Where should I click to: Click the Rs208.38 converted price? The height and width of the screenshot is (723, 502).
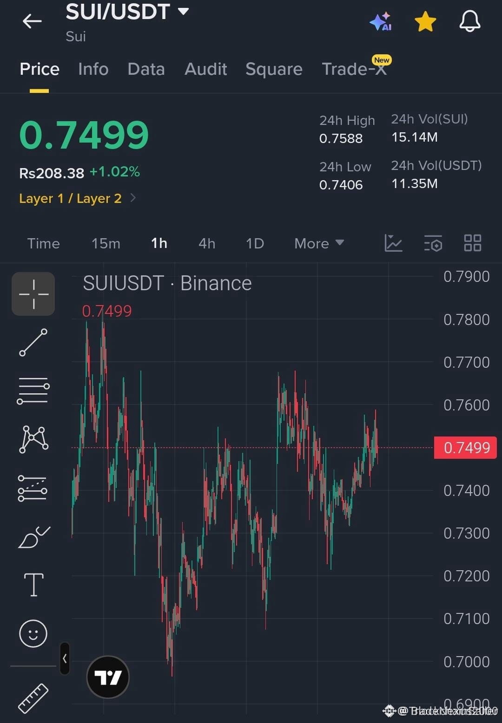(x=52, y=173)
